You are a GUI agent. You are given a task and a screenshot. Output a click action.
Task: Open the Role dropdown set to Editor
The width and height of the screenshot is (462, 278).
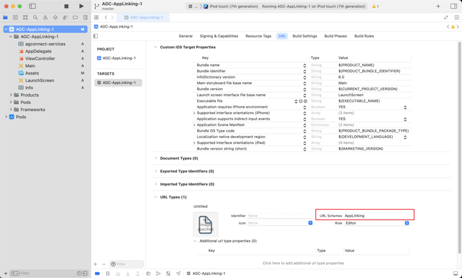tap(376, 223)
